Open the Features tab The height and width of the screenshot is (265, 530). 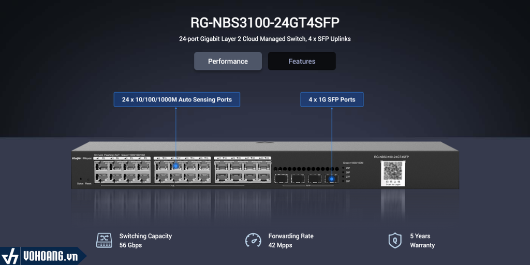[x=302, y=61]
